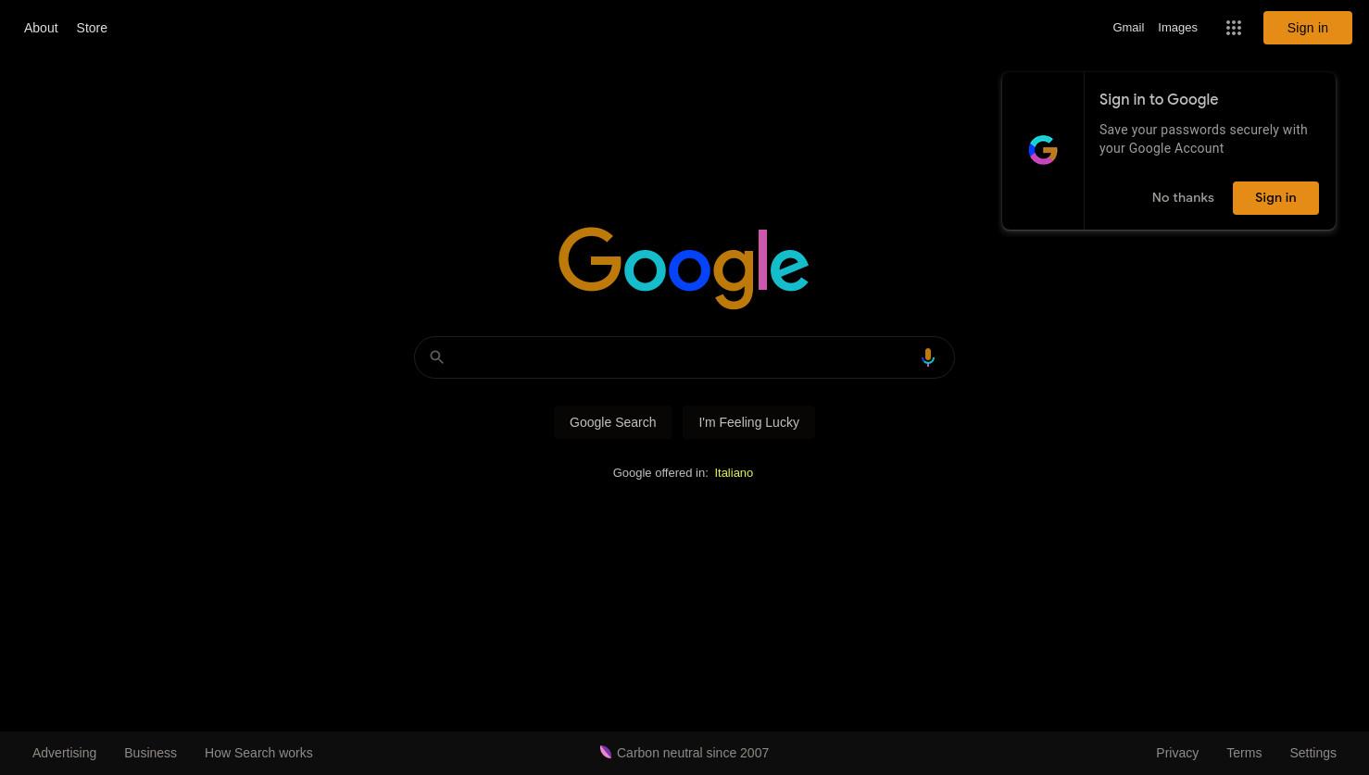Click the Sign in to Google heading
The image size is (1369, 775).
[1159, 100]
